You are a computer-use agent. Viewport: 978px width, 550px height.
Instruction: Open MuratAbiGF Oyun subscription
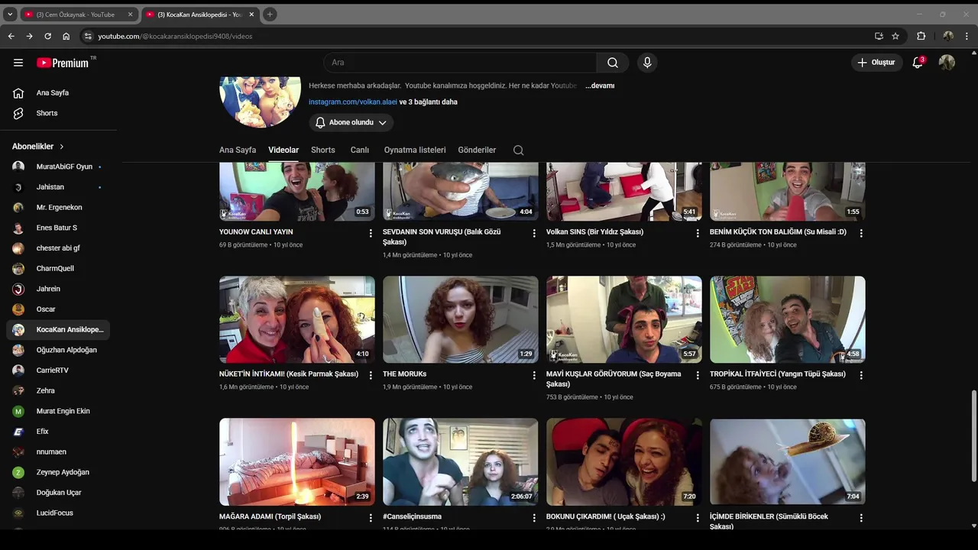(58, 167)
